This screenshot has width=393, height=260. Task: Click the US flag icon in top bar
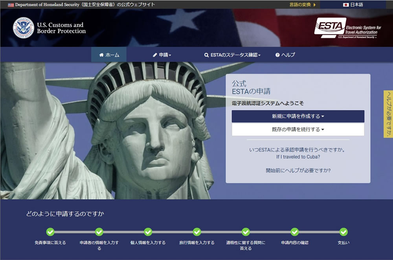11,5
